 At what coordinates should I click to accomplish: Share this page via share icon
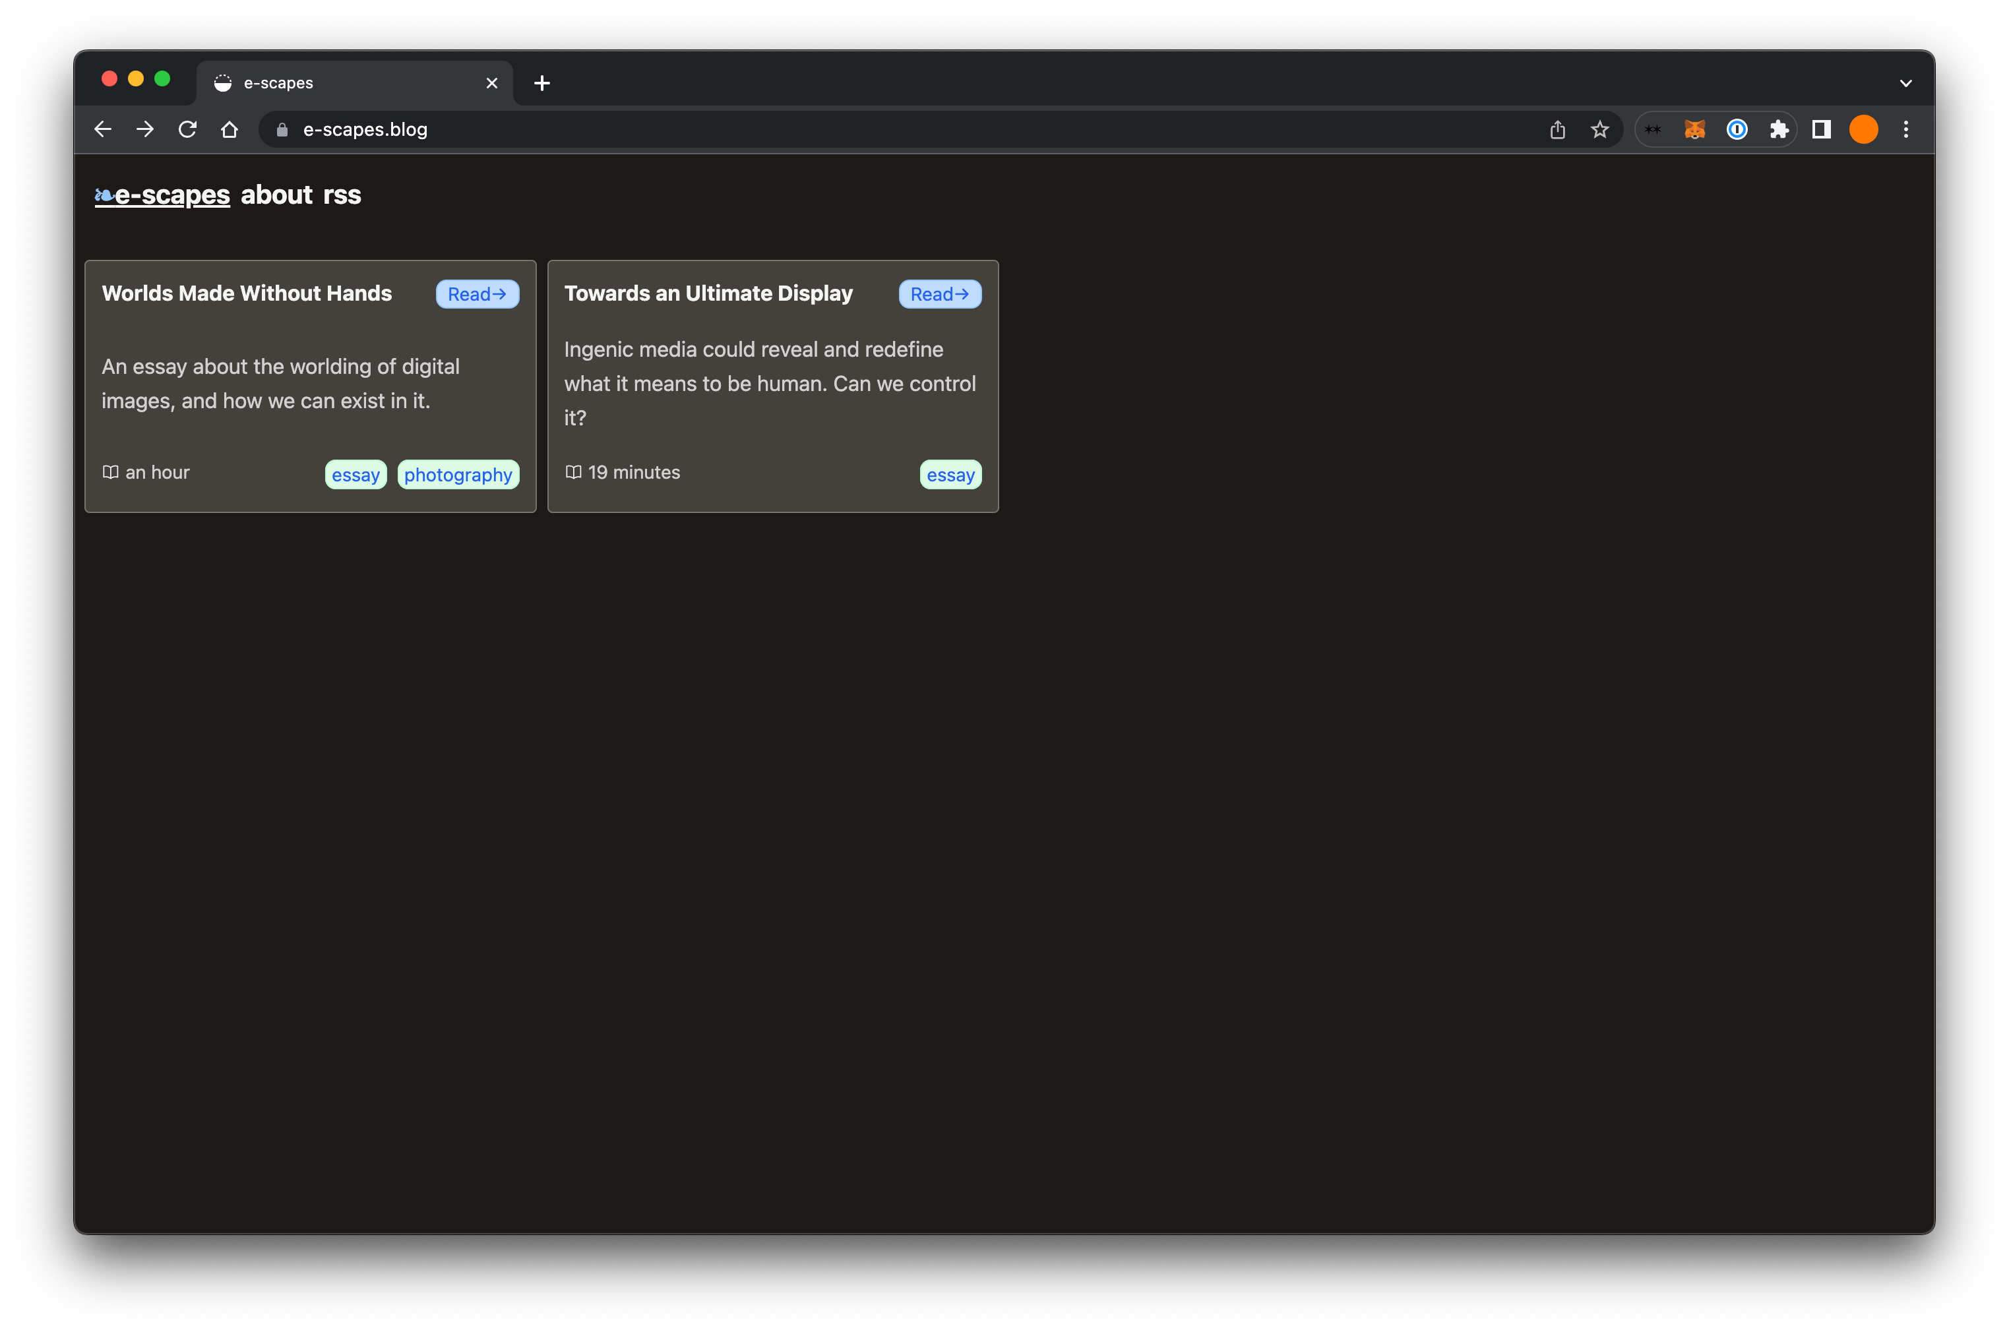(x=1557, y=129)
